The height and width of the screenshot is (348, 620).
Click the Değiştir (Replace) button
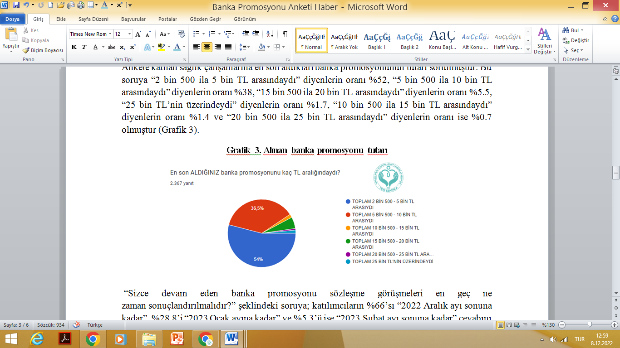coord(576,40)
